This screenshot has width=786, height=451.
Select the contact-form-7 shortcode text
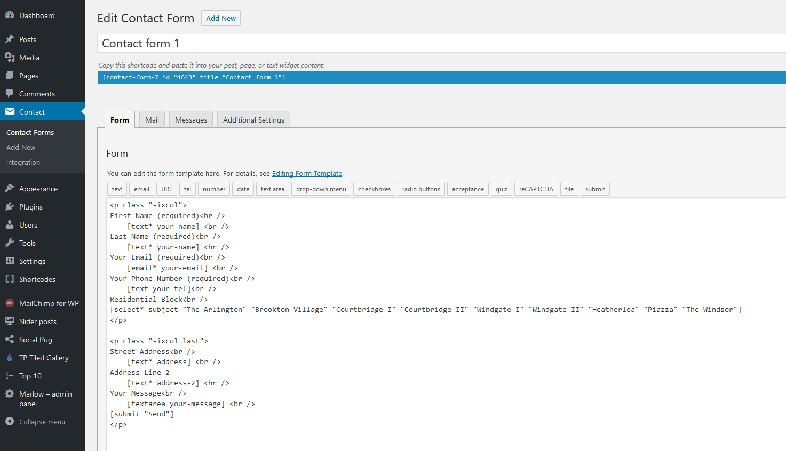[x=194, y=77]
